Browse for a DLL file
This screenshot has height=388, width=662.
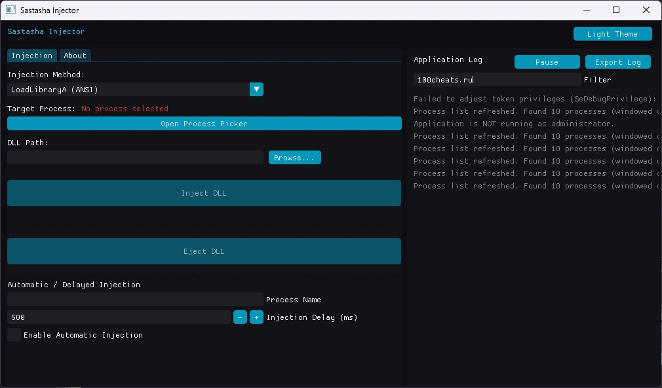tap(295, 158)
